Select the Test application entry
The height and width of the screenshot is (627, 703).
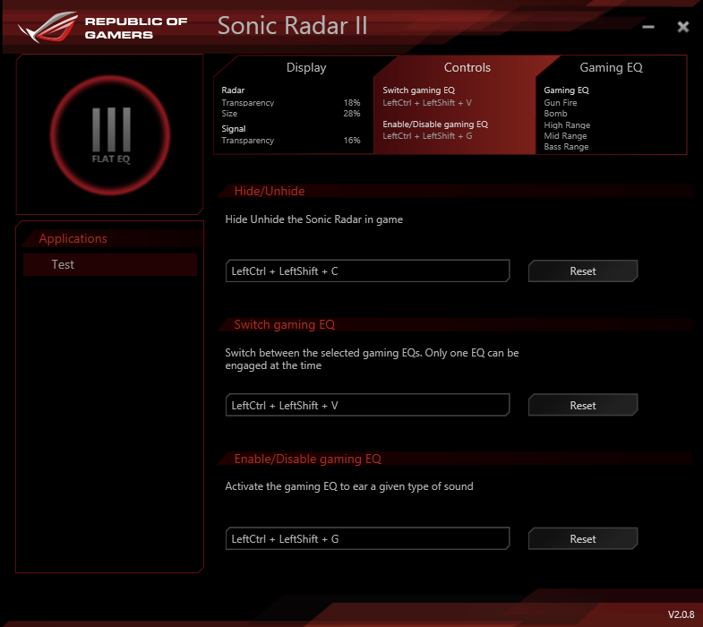click(x=110, y=264)
